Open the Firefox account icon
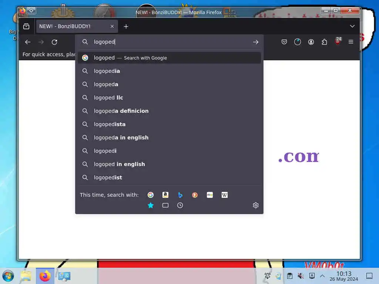This screenshot has height=284, width=379. point(311,42)
